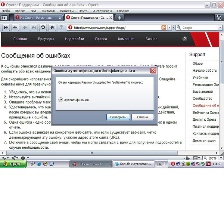Open the Turbo icon dropdown arrow
This screenshot has height=198, width=224.
tap(28, 158)
